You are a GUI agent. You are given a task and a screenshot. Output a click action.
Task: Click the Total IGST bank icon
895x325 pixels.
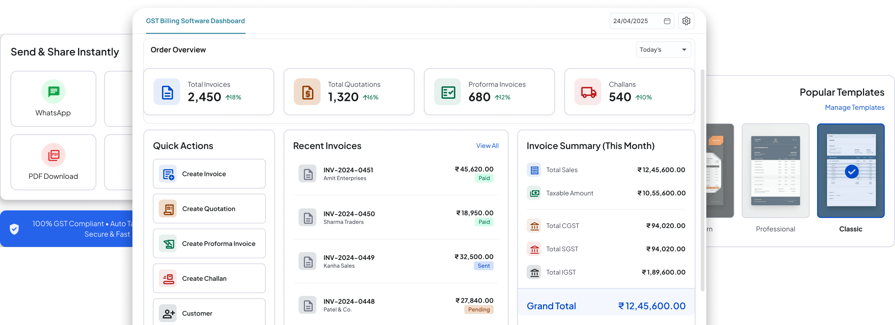[534, 272]
